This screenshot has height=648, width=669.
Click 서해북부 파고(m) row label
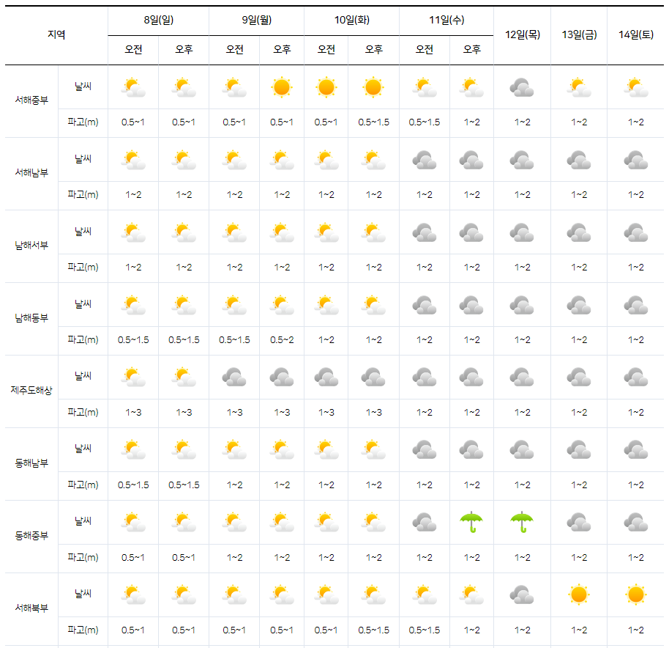(83, 630)
